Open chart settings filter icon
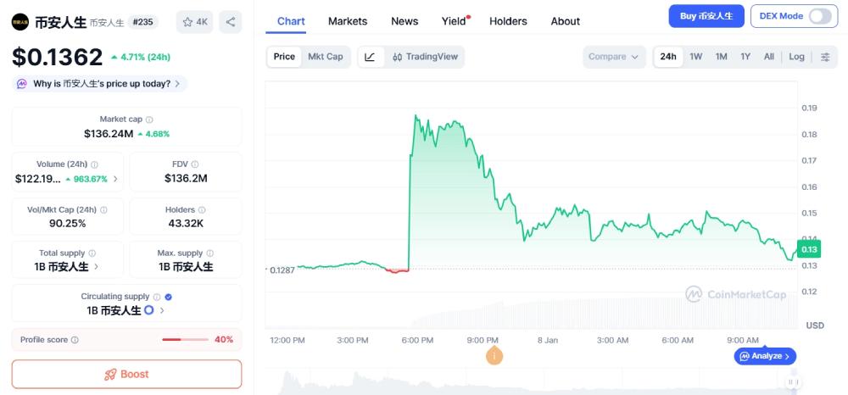848x395 pixels. (825, 57)
